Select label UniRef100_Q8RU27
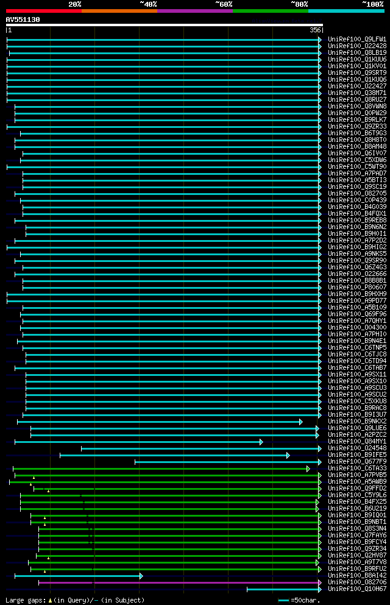 click(357, 99)
